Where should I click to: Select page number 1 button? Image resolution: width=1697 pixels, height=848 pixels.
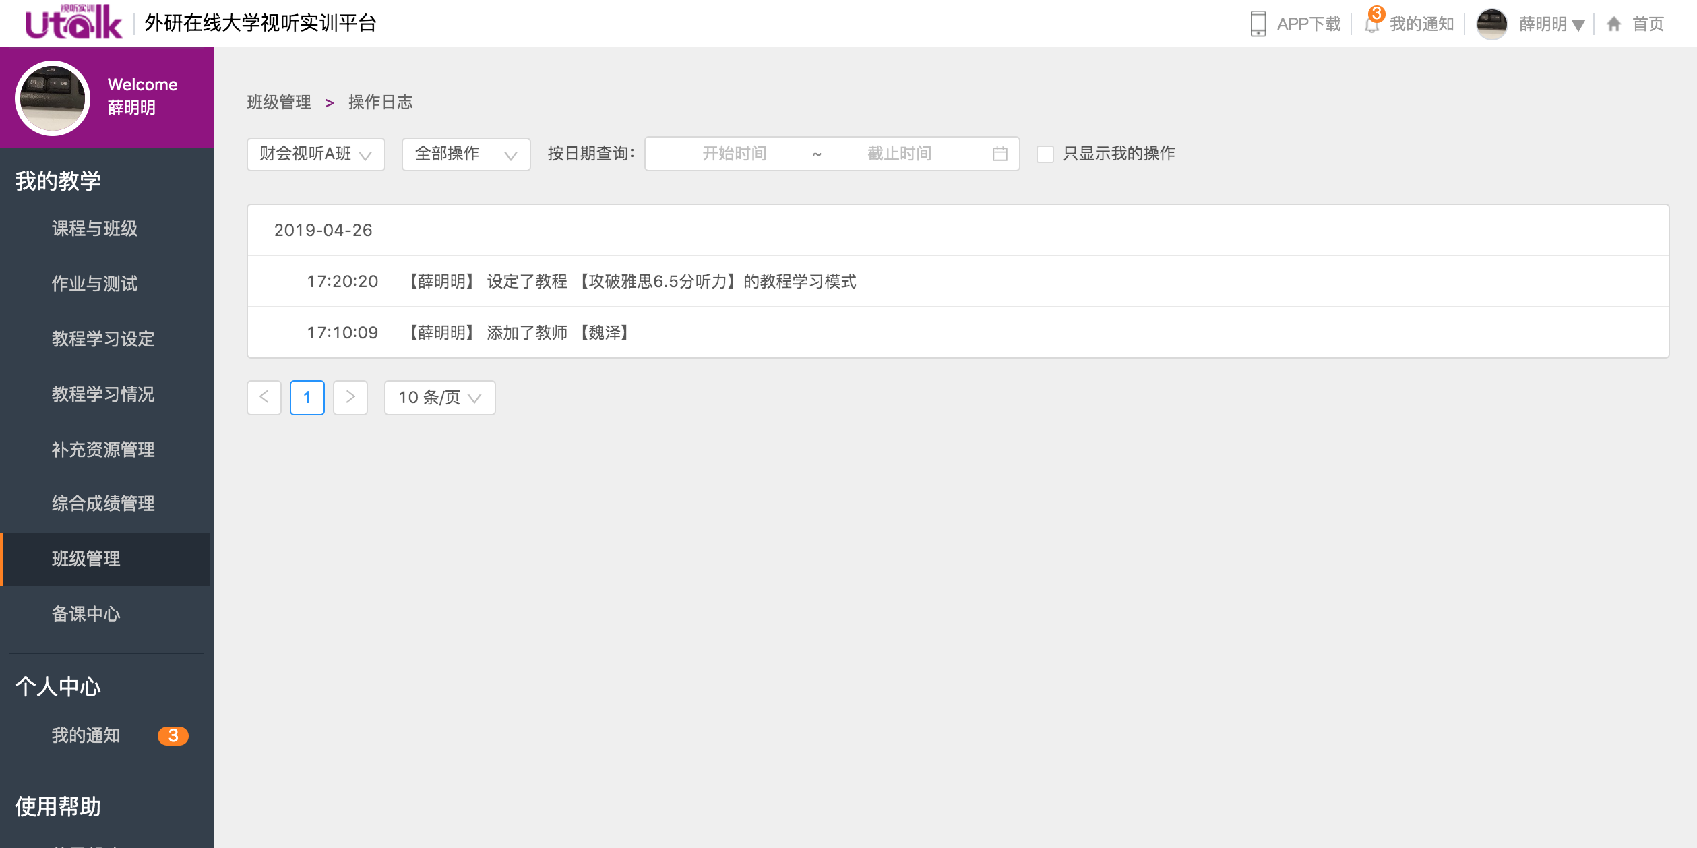coord(307,397)
